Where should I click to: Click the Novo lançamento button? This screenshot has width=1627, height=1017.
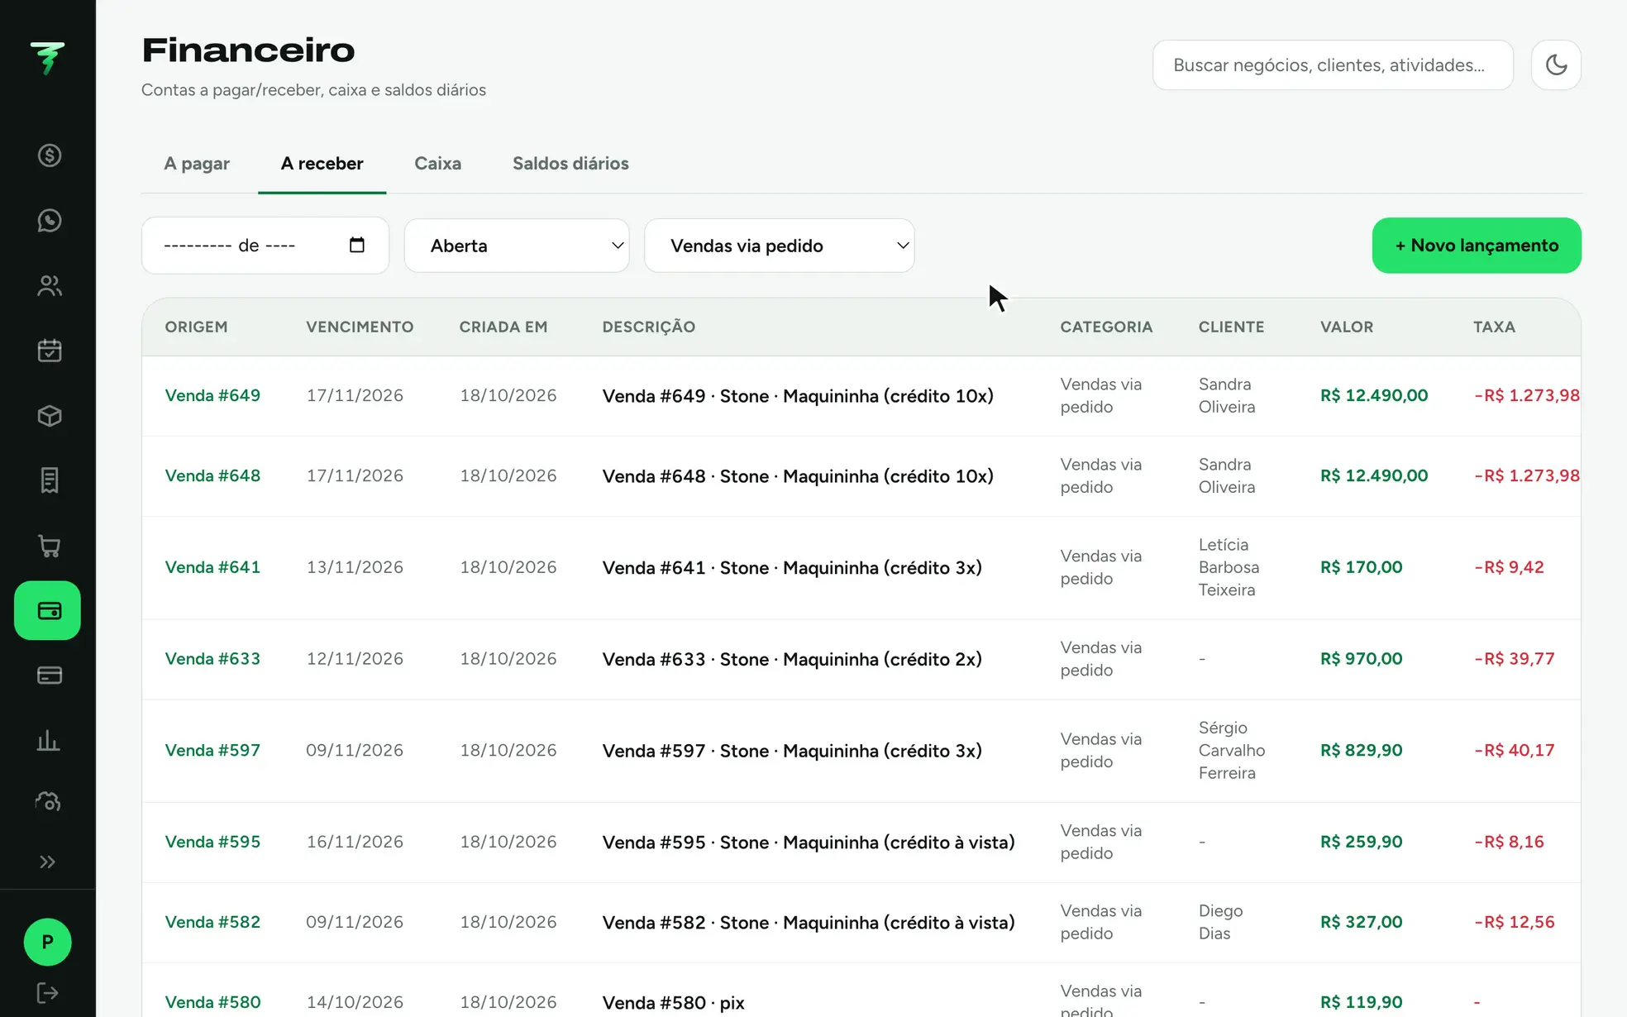(1477, 246)
